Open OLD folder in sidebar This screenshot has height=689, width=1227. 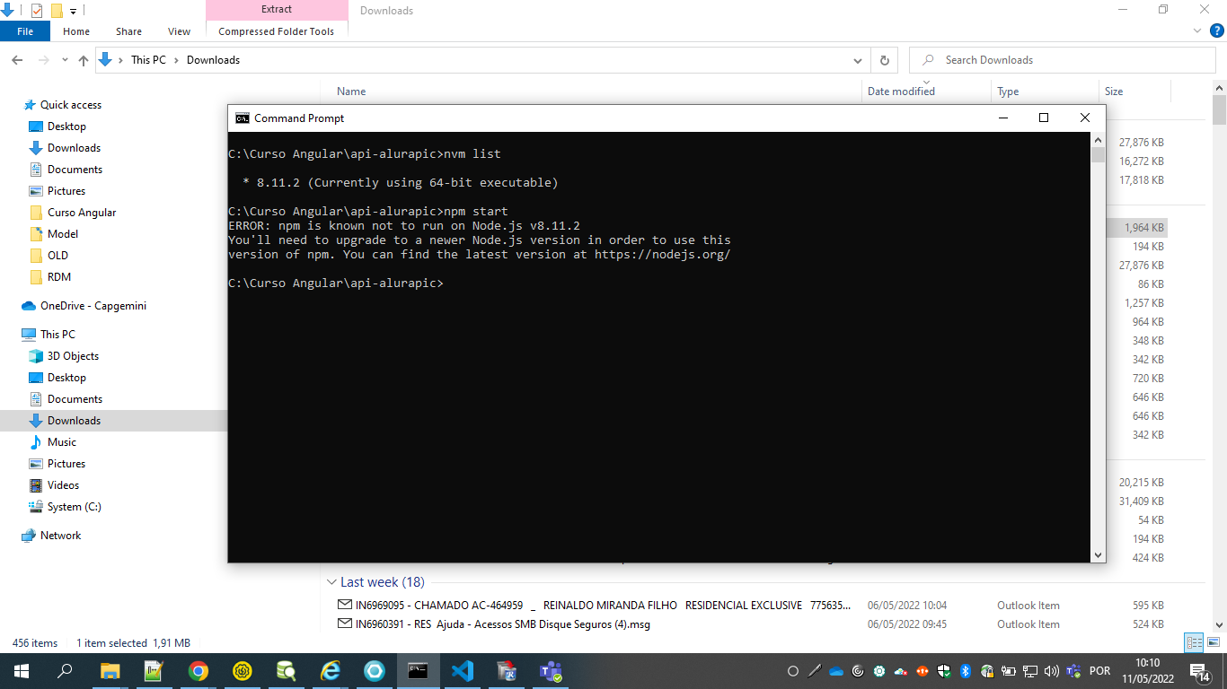(x=57, y=256)
